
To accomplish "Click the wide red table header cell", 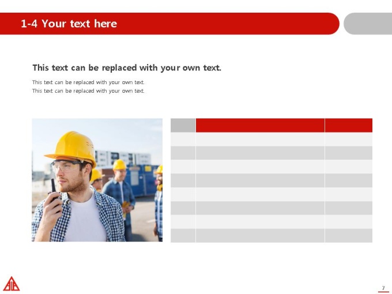I will 260,125.
